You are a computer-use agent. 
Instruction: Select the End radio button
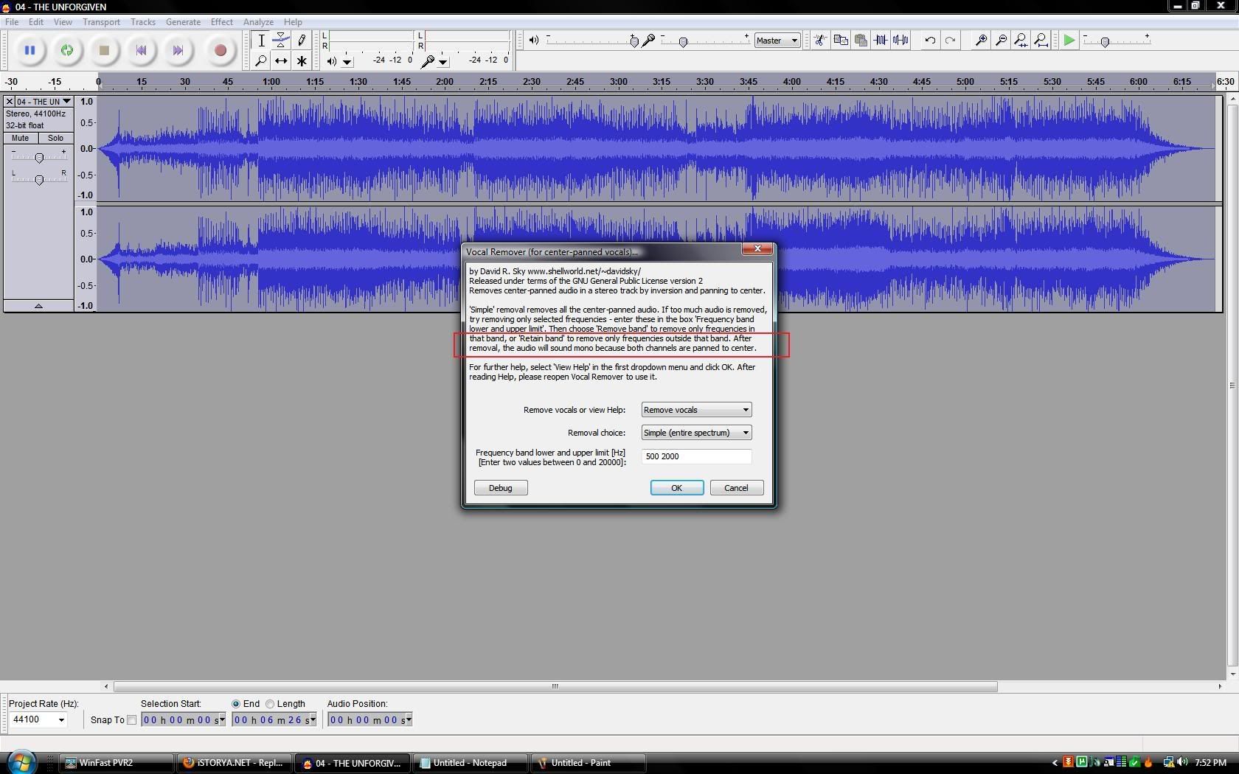click(x=236, y=704)
